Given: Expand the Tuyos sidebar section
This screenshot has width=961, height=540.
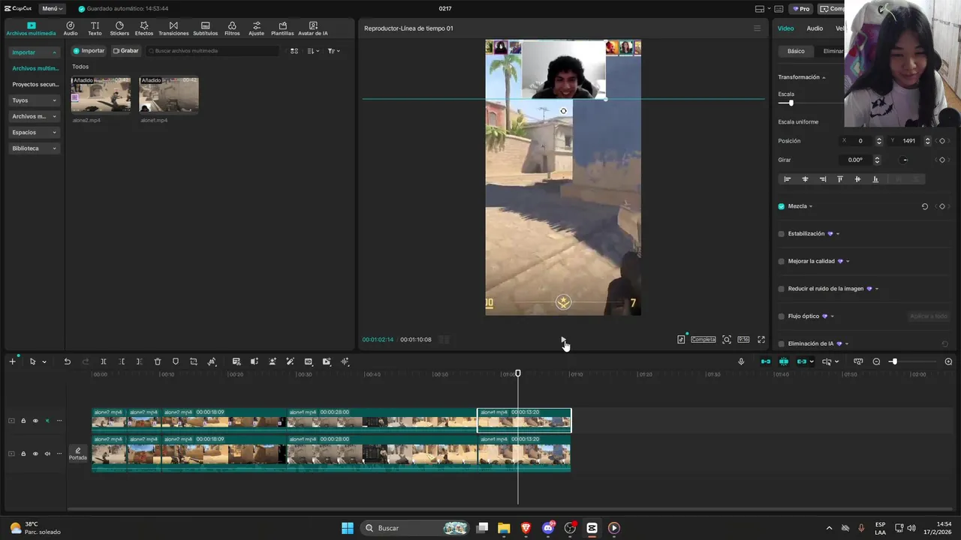Looking at the screenshot, I should pos(34,100).
